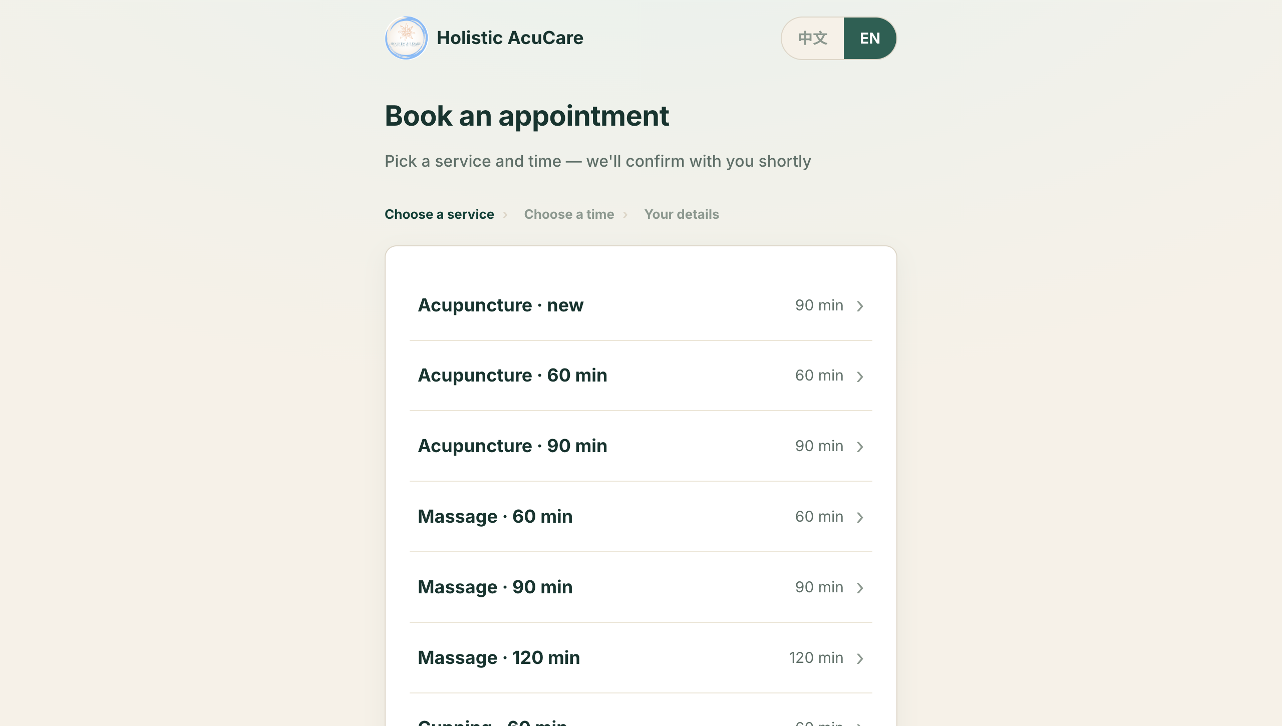Image resolution: width=1282 pixels, height=726 pixels.
Task: Go to the Your details step
Action: point(682,214)
